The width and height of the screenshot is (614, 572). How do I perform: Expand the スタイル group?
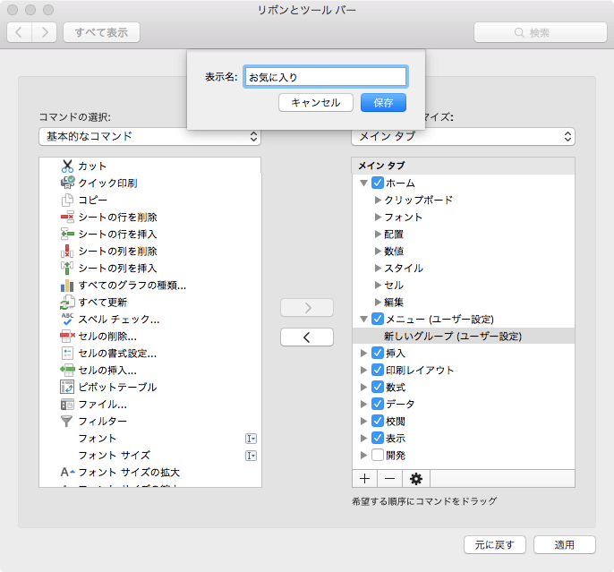(378, 269)
